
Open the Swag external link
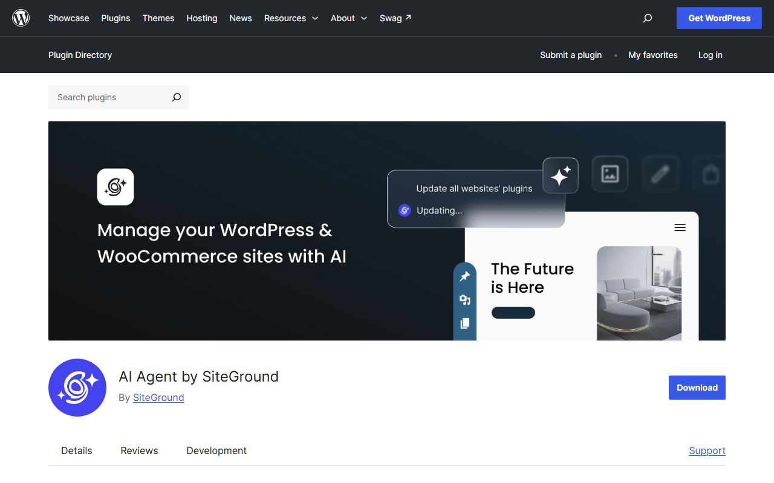click(395, 18)
